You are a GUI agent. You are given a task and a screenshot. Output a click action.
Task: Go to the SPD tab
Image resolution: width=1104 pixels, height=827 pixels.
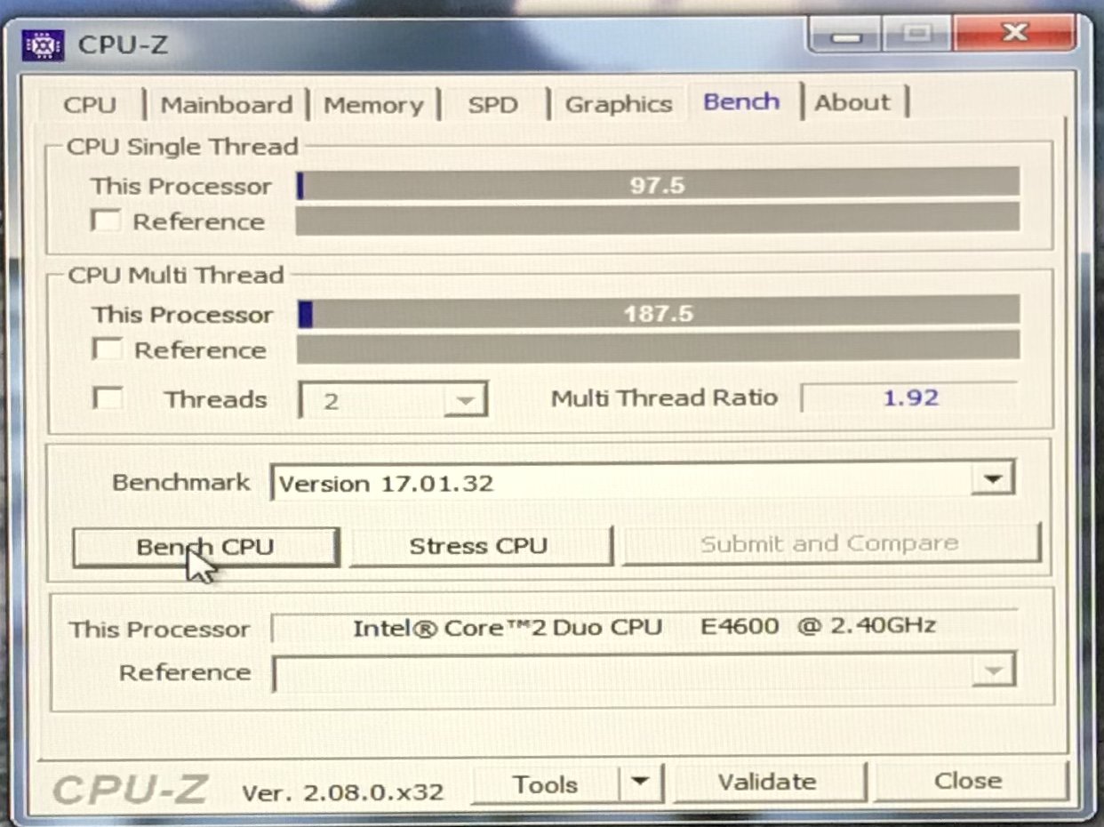pyautogui.click(x=492, y=105)
